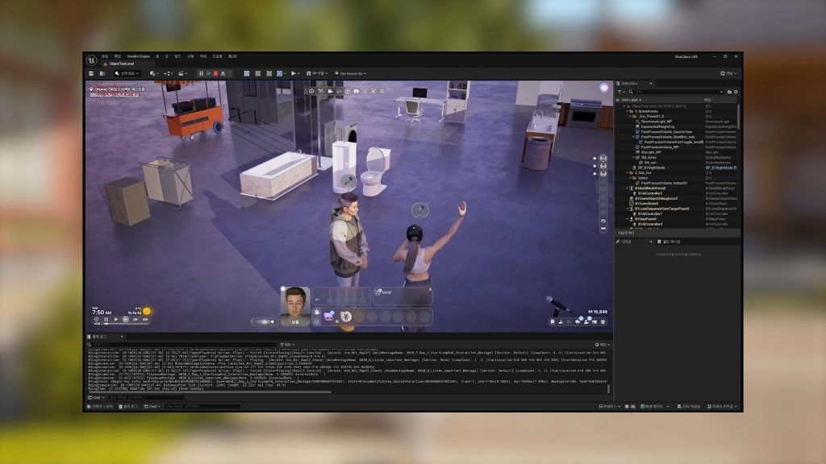Click the Unreal Engine logo icon
The height and width of the screenshot is (464, 826).
click(91, 58)
